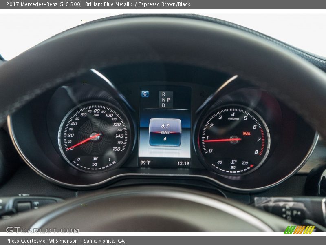Click the odometer reading 6 below miles
Viewport: 326px width, 245px height.
(x=165, y=139)
